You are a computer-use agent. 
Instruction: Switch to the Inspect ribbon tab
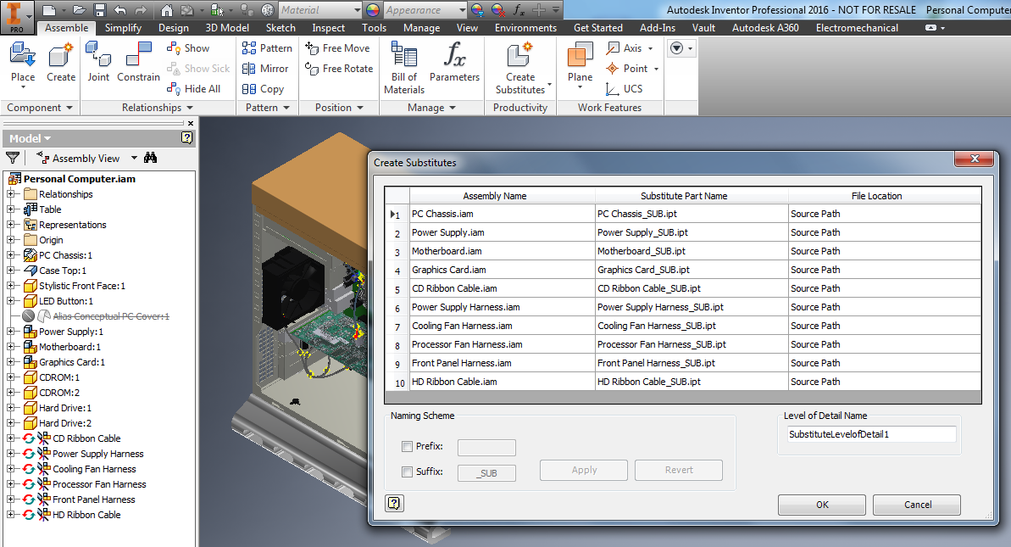(328, 27)
